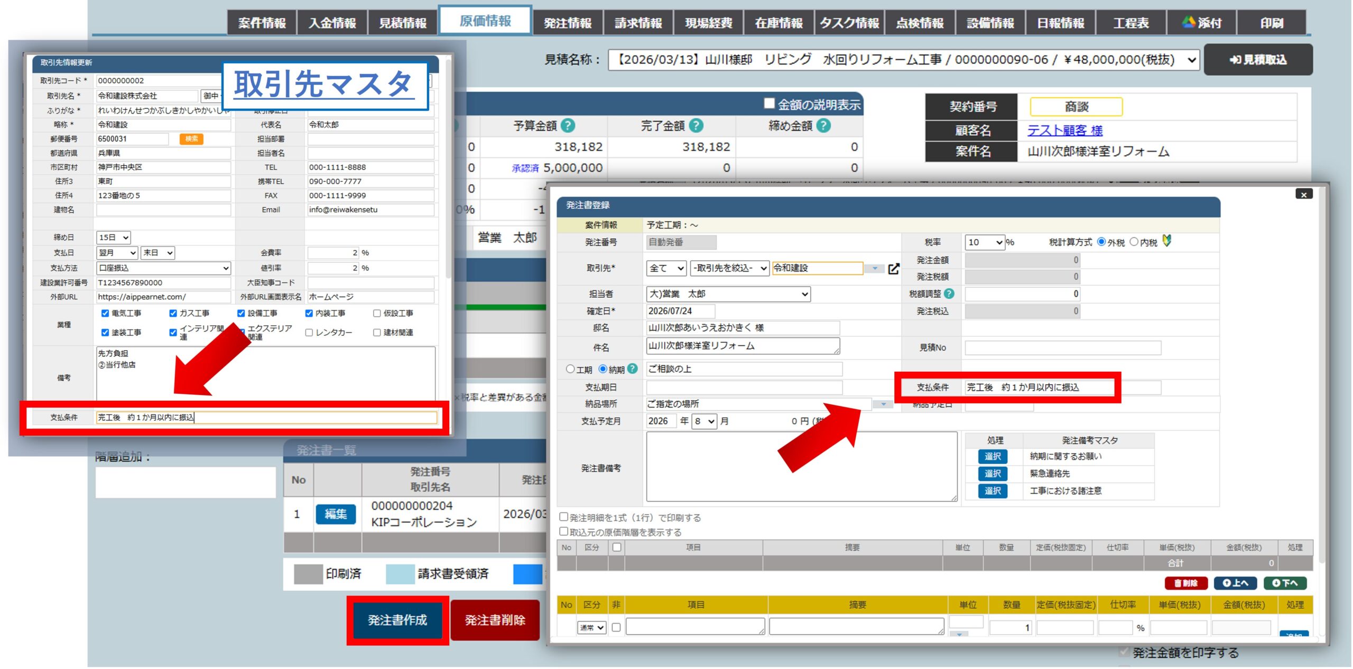Uncheck 電気工事 business type
This screenshot has height=669, width=1353.
[105, 313]
